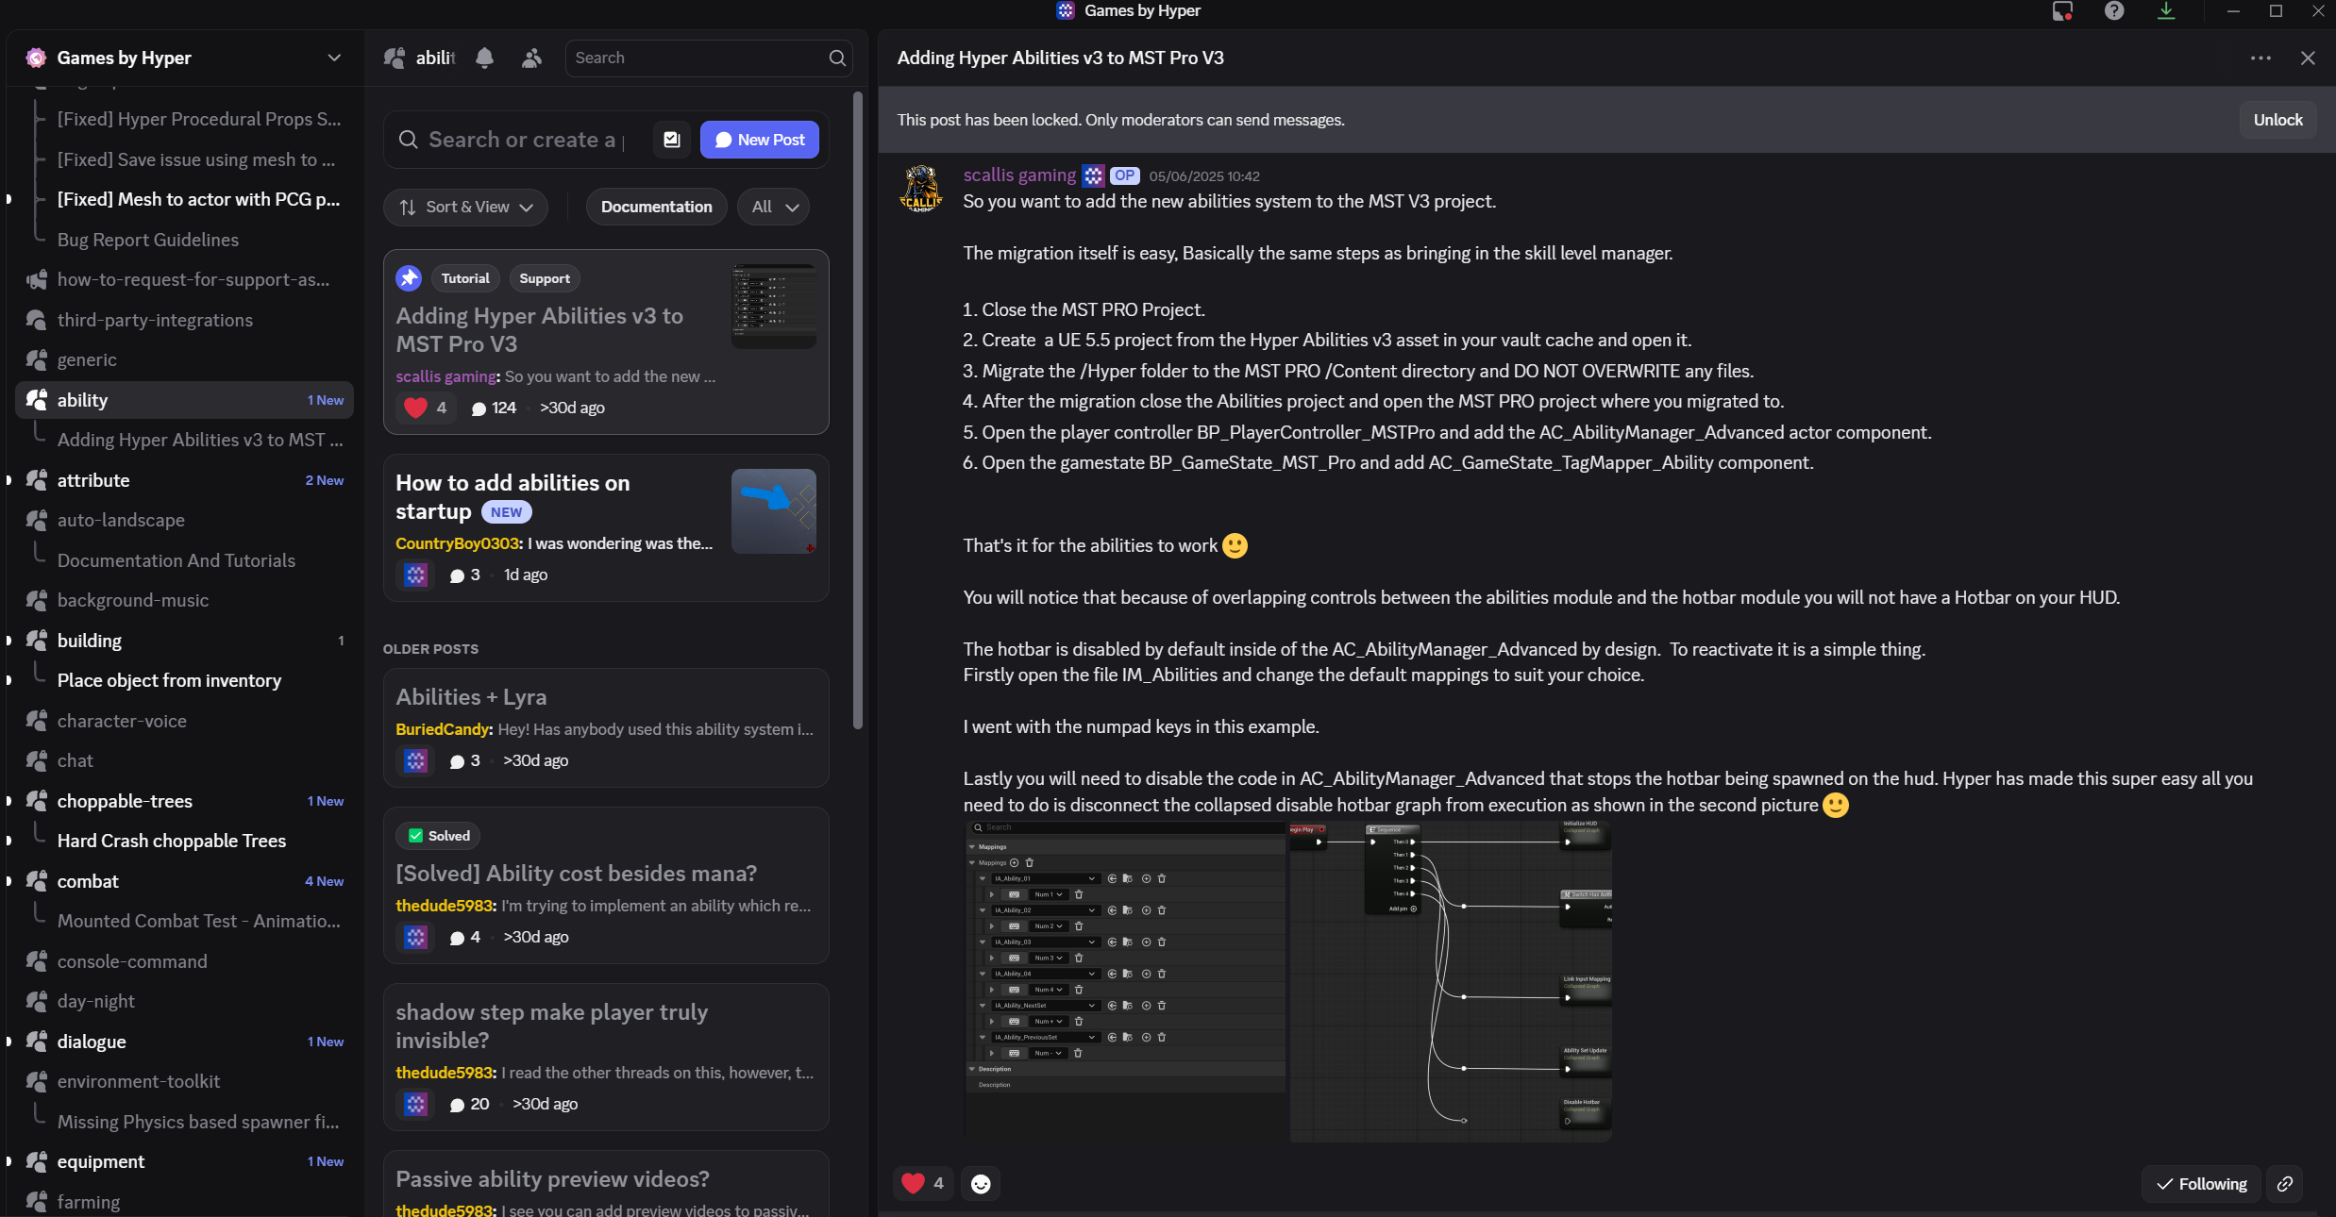Click the add reaction smiley icon
2336x1217 pixels.
981,1183
